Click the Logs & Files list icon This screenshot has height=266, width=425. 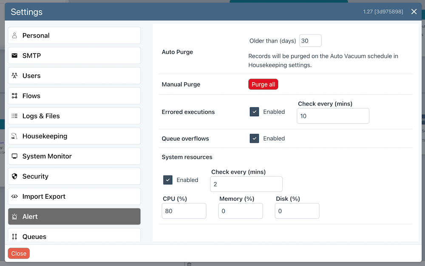(x=14, y=116)
